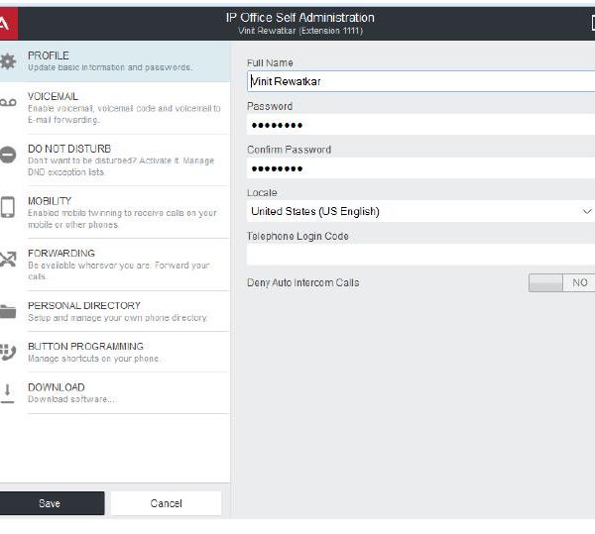This screenshot has height=534, width=595.
Task: Click the Do Not Disturb icon
Action: coord(8,156)
